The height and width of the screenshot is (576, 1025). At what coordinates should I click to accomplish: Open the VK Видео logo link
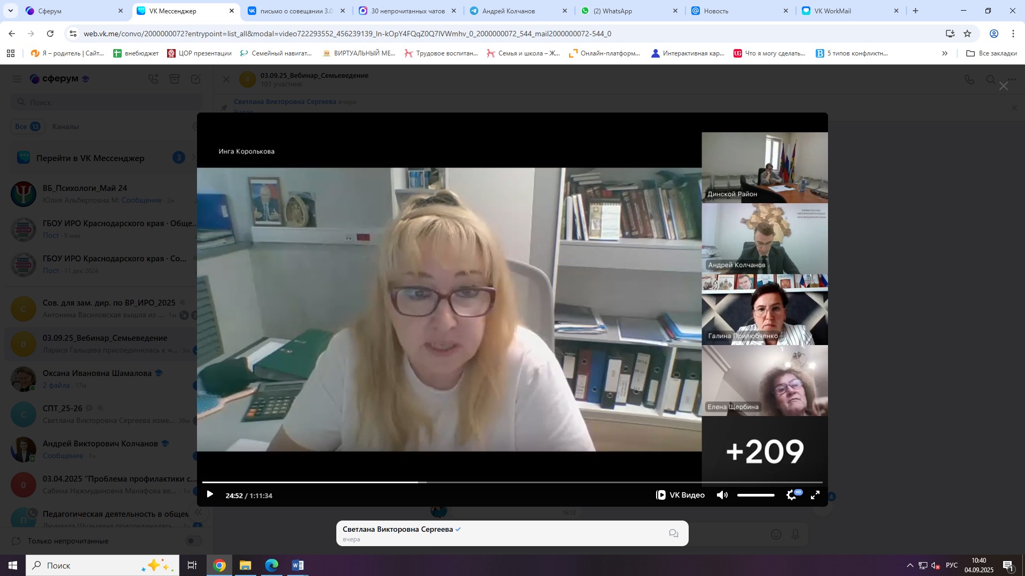click(x=680, y=495)
